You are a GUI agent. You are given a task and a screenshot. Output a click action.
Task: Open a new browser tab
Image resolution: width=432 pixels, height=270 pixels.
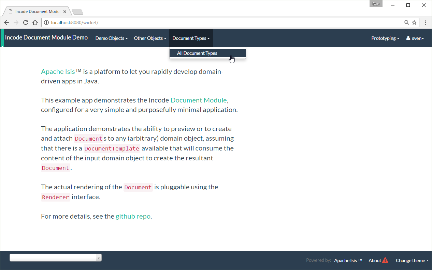[77, 12]
